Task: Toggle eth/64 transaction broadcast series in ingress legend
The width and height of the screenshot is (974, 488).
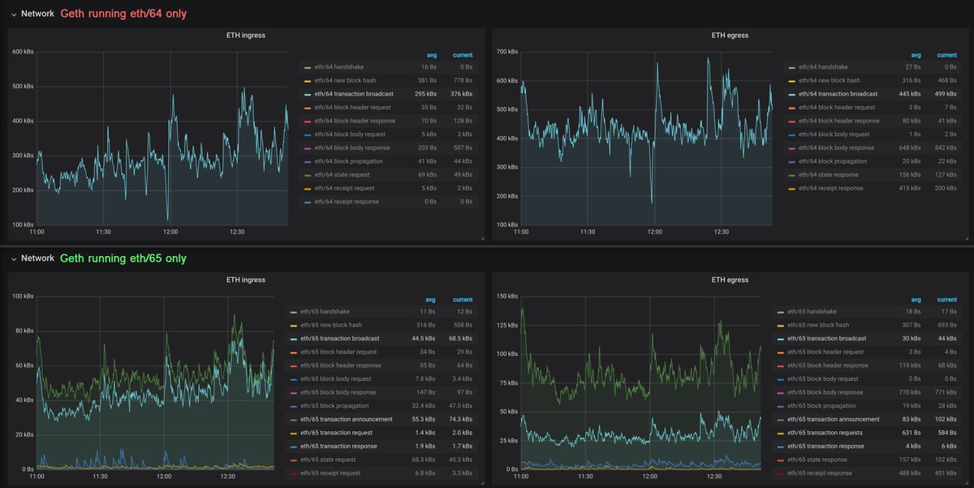Action: point(354,94)
